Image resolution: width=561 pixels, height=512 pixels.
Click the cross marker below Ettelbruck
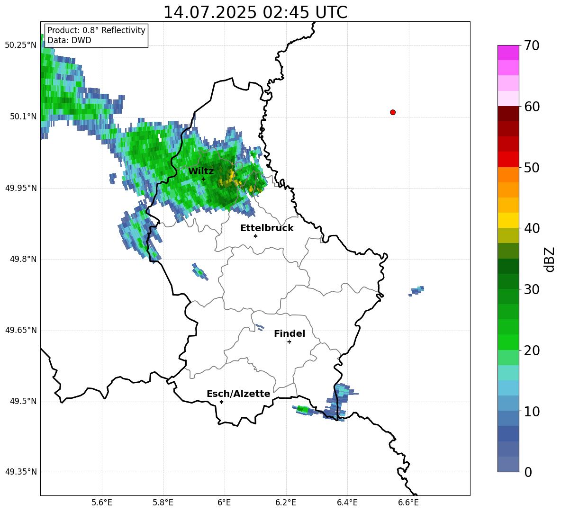(x=255, y=236)
